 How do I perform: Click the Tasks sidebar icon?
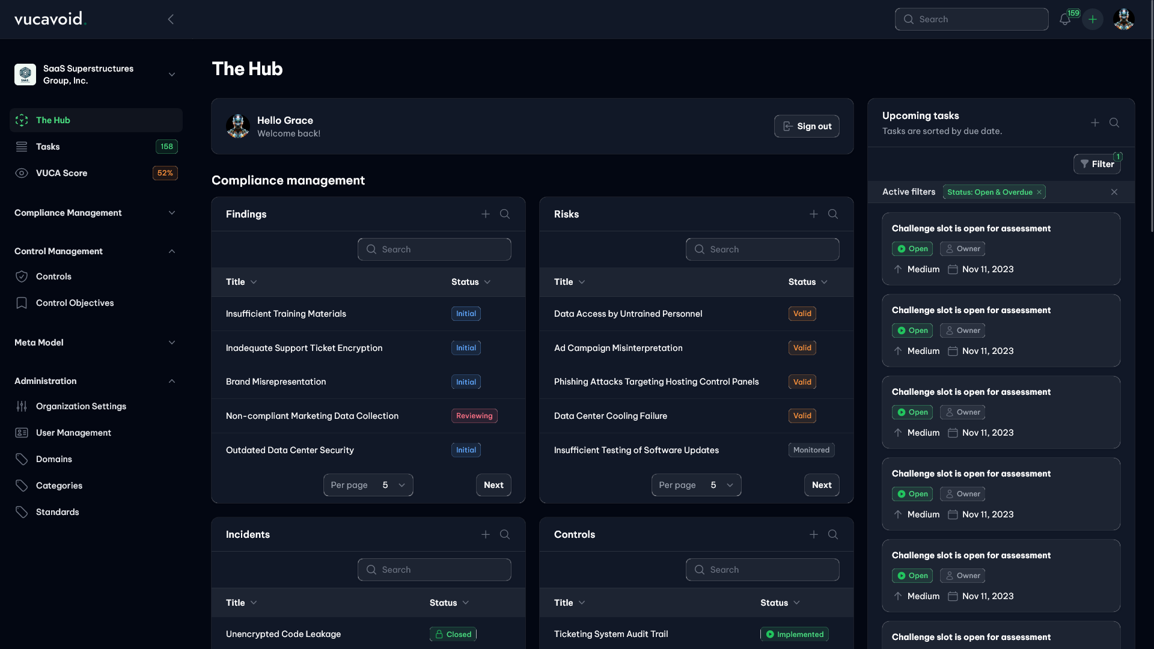click(x=22, y=147)
